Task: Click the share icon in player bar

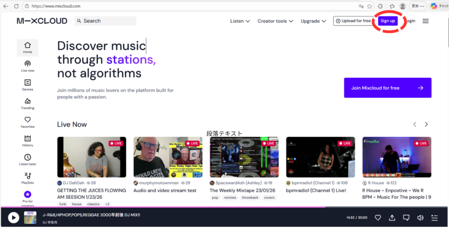Action: point(392,217)
